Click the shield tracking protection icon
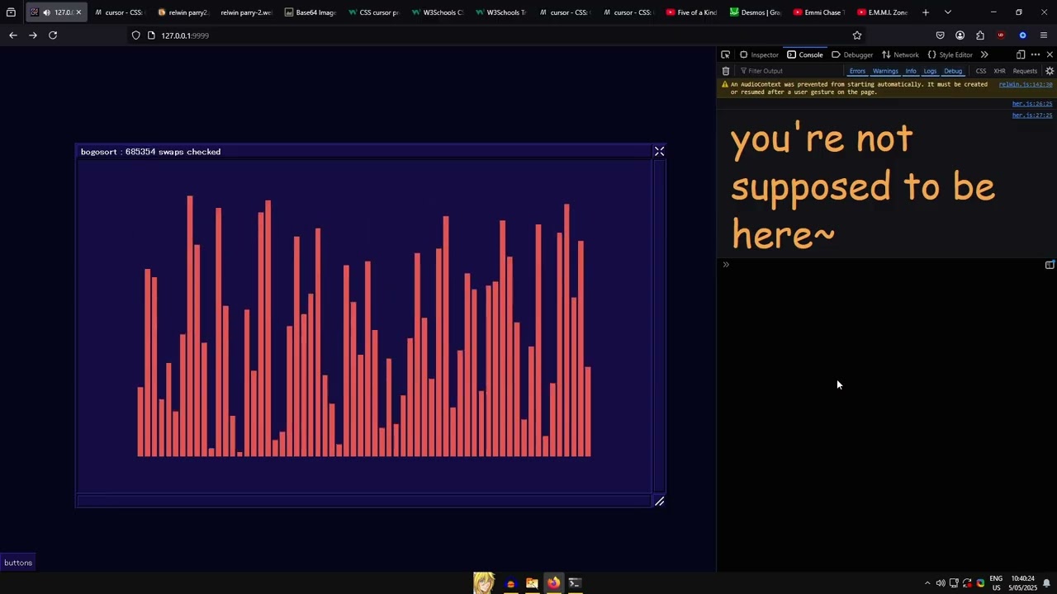This screenshot has height=594, width=1057. (136, 35)
